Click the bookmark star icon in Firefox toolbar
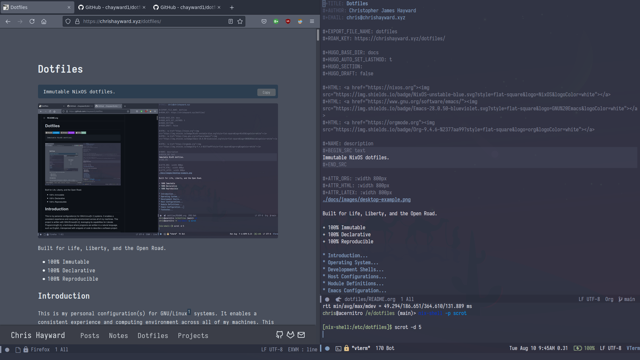The height and width of the screenshot is (360, 640). 240,21
